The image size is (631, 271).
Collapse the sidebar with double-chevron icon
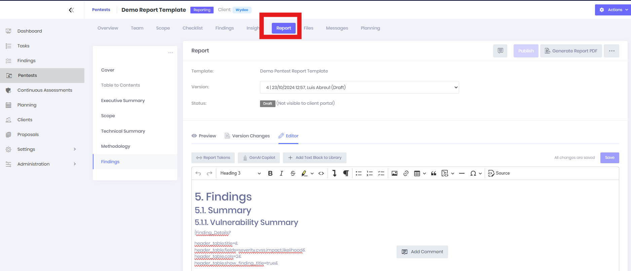71,10
